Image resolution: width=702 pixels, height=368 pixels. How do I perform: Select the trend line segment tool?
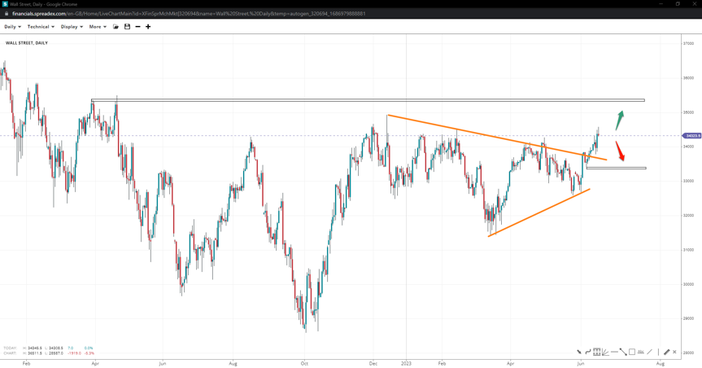click(623, 352)
